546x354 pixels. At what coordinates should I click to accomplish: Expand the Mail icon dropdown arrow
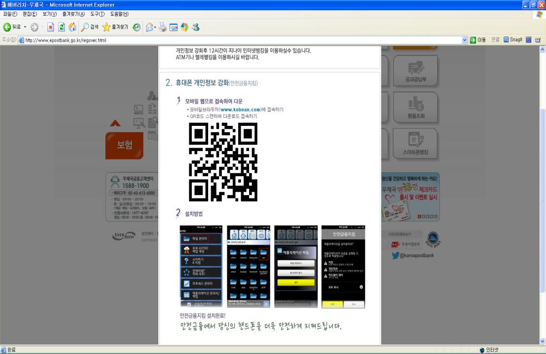(155, 27)
